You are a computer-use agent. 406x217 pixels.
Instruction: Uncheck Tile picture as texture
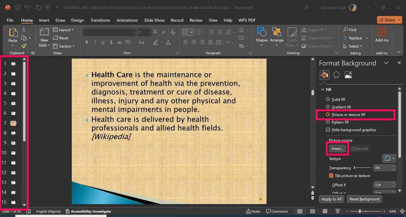[331, 176]
